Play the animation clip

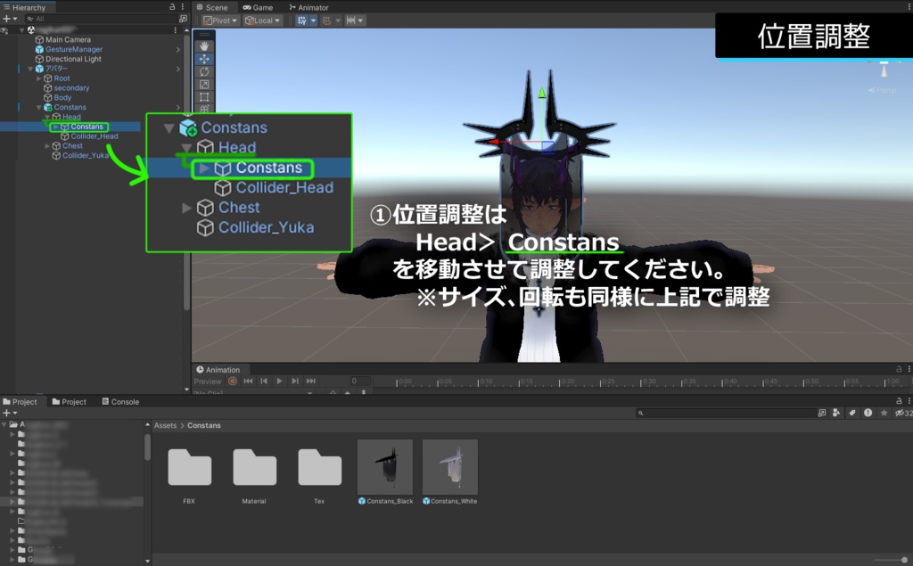279,381
